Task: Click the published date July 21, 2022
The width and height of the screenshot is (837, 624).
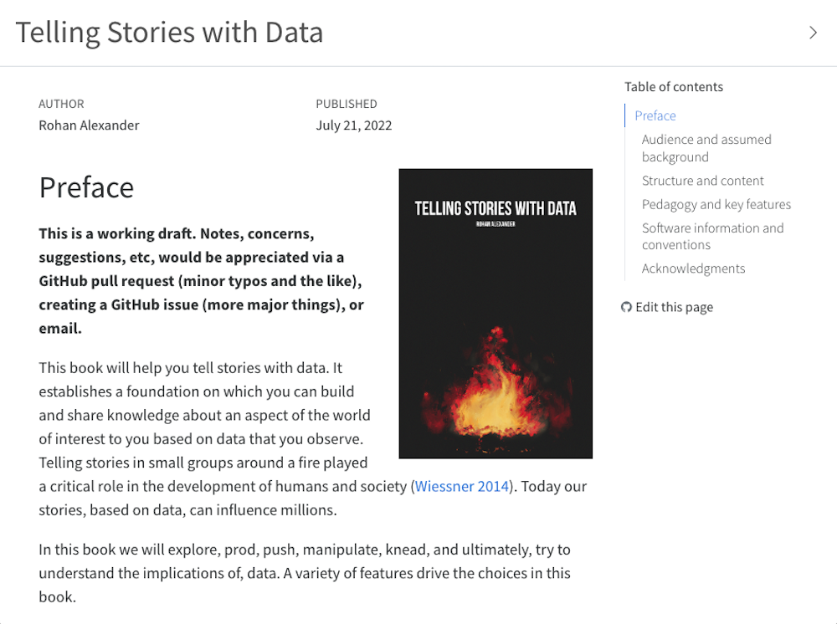Action: click(x=354, y=125)
